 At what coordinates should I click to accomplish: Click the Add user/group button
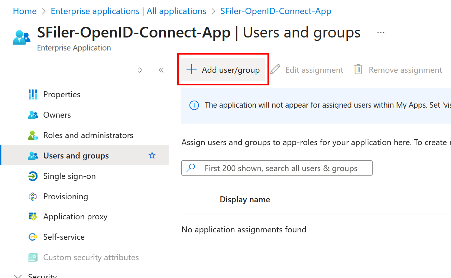coord(223,69)
